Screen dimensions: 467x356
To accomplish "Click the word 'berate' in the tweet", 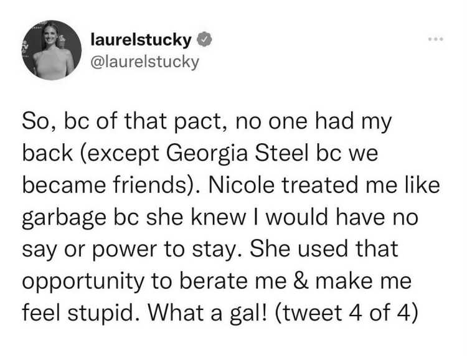I will pyautogui.click(x=214, y=281).
